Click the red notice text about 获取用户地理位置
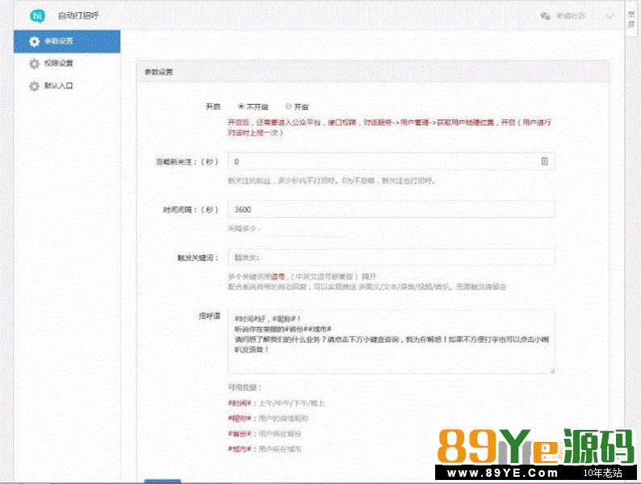This screenshot has height=484, width=641. (389, 127)
